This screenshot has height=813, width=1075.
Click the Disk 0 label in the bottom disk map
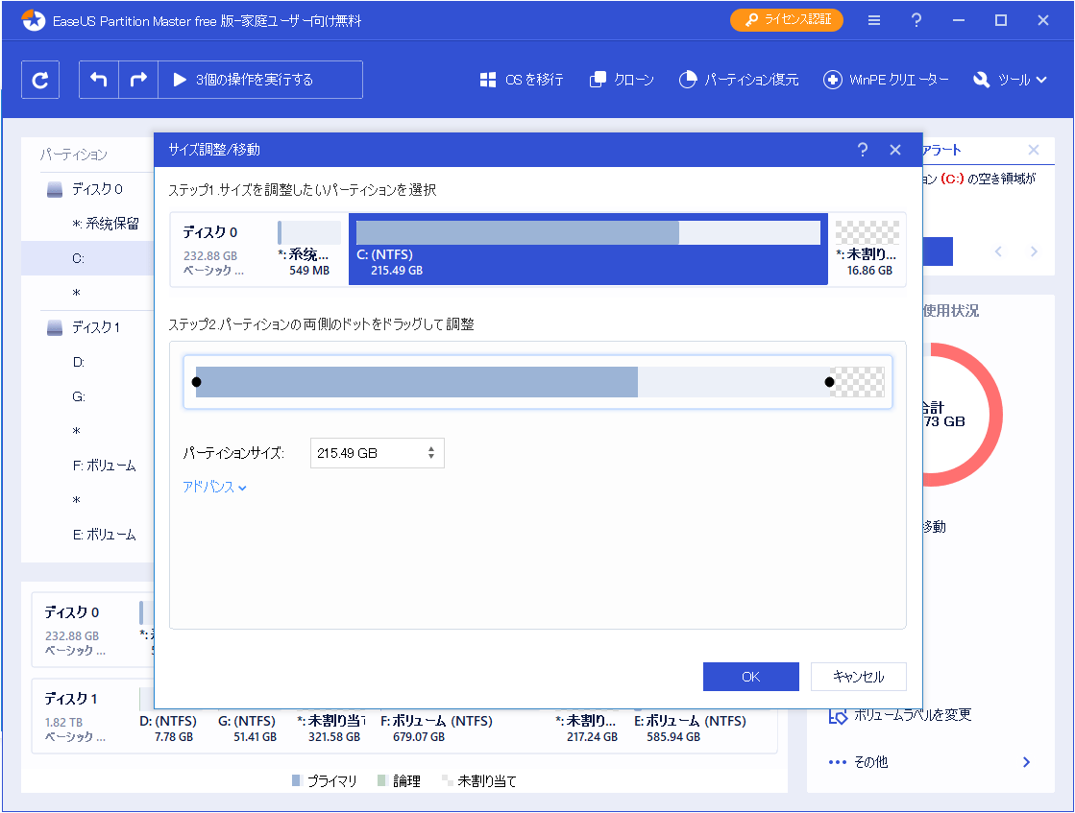point(72,612)
